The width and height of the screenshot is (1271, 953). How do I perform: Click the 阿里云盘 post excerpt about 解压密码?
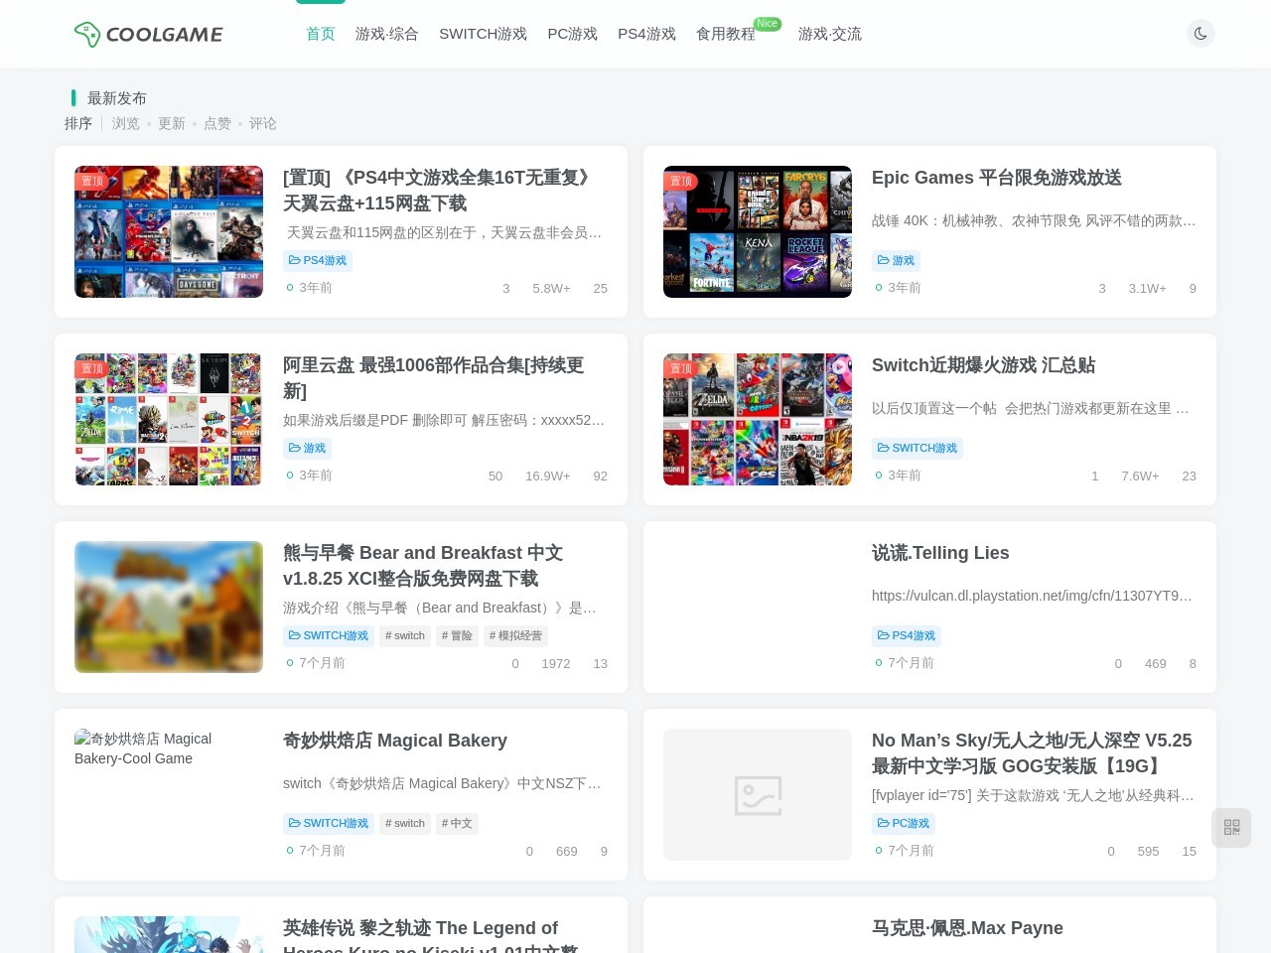(445, 420)
